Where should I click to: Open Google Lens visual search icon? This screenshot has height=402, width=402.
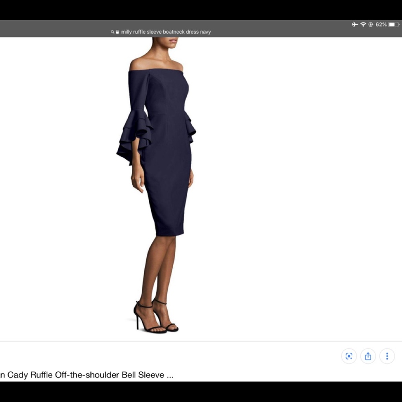click(x=349, y=356)
